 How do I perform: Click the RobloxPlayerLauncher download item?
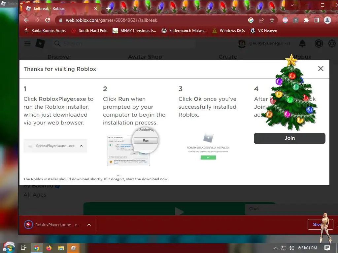[x=52, y=225]
